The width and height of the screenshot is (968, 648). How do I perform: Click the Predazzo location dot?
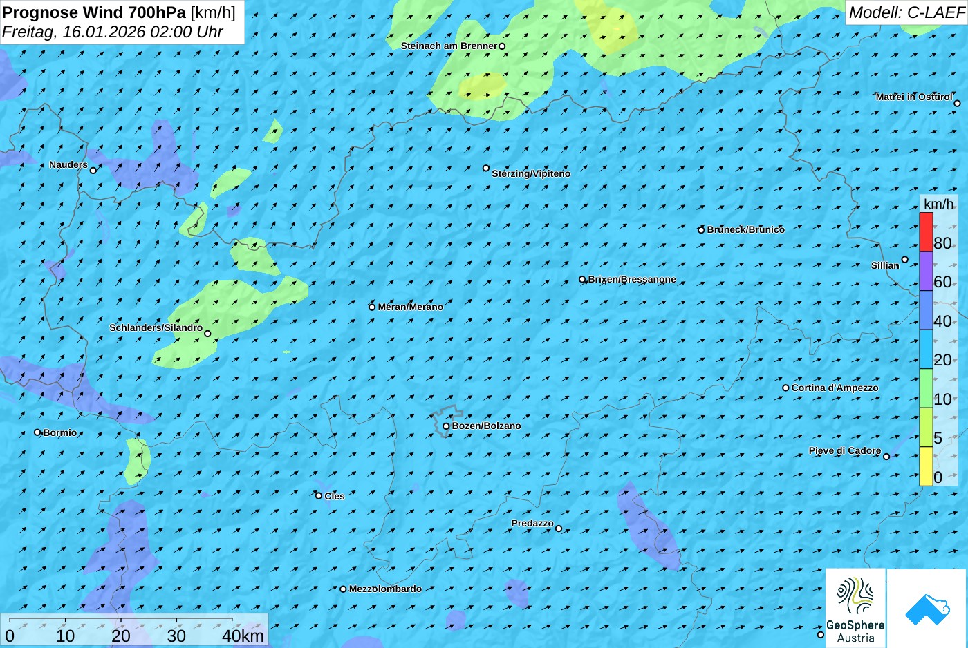559,528
